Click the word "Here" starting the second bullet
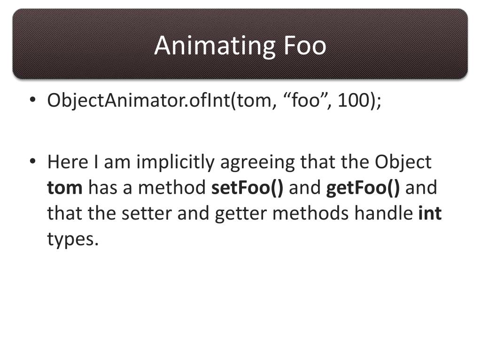This screenshot has width=481, height=361. tap(68, 162)
